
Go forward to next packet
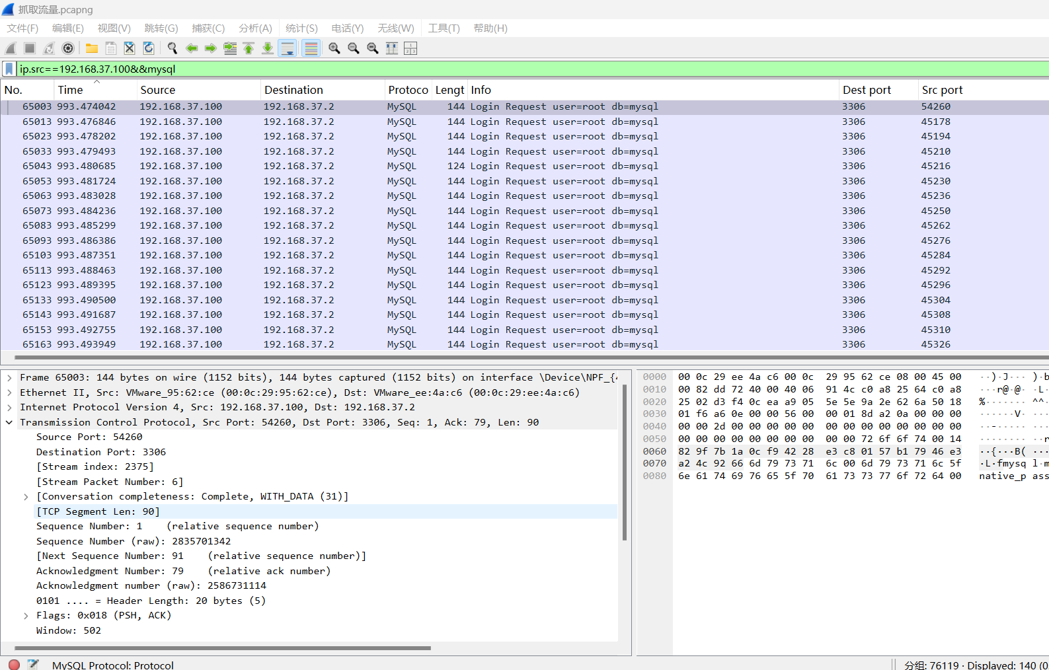click(x=211, y=48)
